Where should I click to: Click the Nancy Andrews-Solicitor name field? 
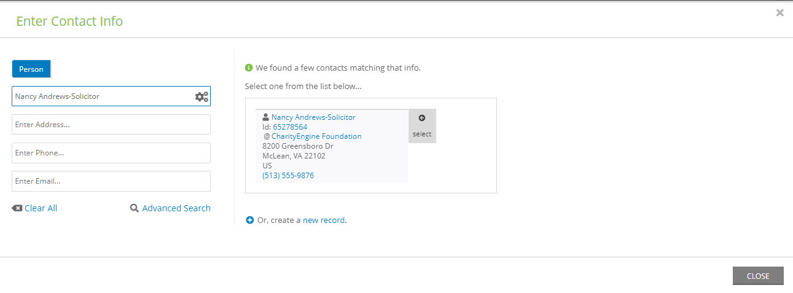point(111,96)
